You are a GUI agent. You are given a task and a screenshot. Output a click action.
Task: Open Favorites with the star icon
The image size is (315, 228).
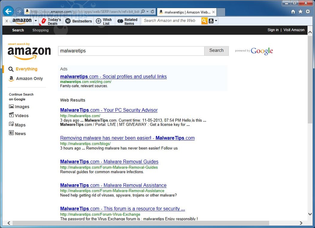[x=300, y=11]
